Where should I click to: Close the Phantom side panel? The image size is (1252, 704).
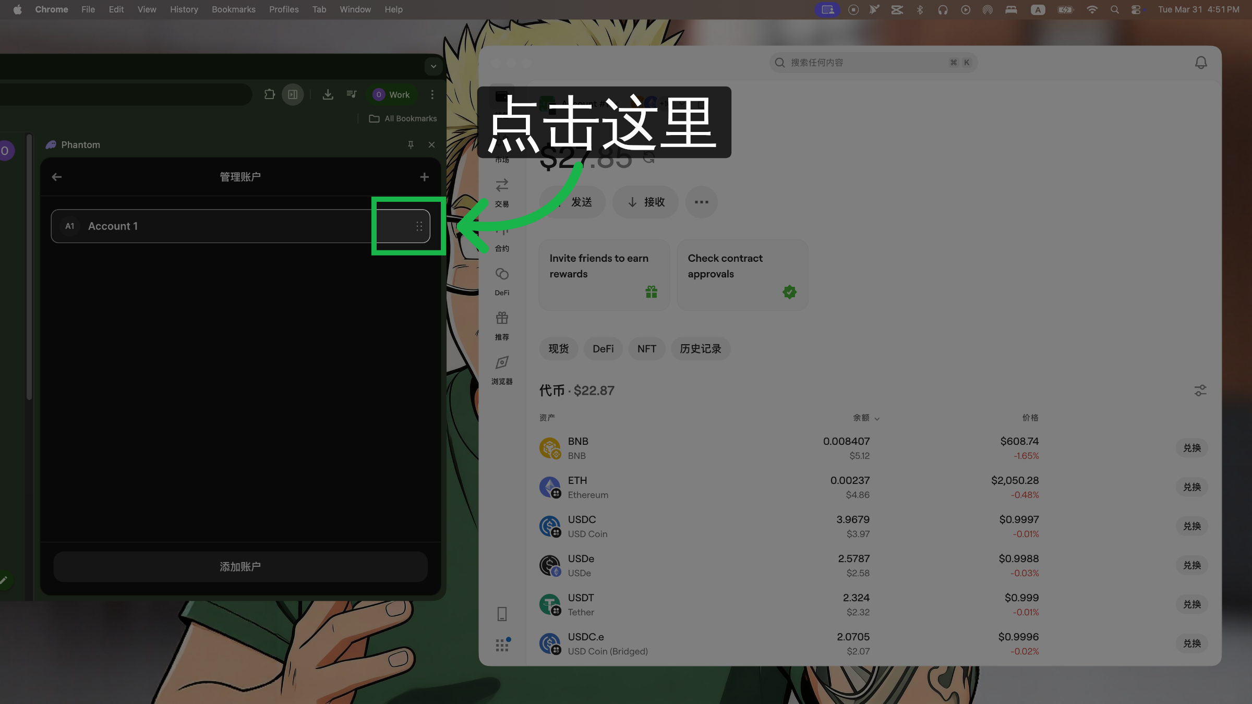pos(431,144)
